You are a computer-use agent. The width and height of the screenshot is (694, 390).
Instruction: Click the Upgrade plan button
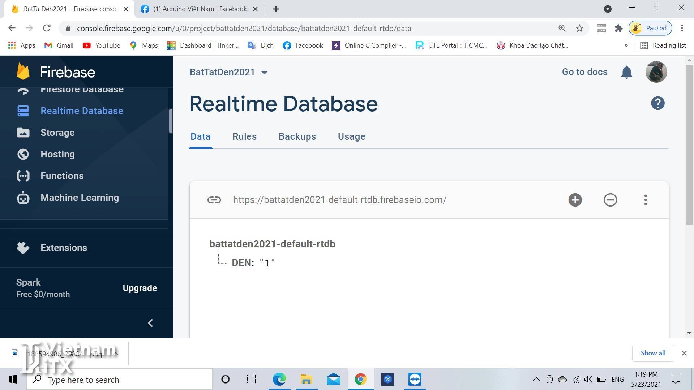click(x=140, y=288)
